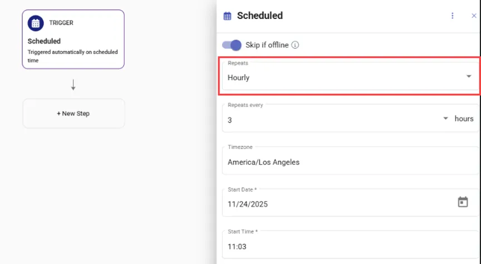Click the calendar icon beside the panel title

pos(227,16)
